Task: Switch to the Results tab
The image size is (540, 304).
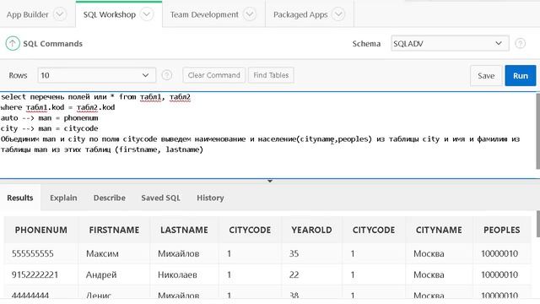Action: pos(20,198)
